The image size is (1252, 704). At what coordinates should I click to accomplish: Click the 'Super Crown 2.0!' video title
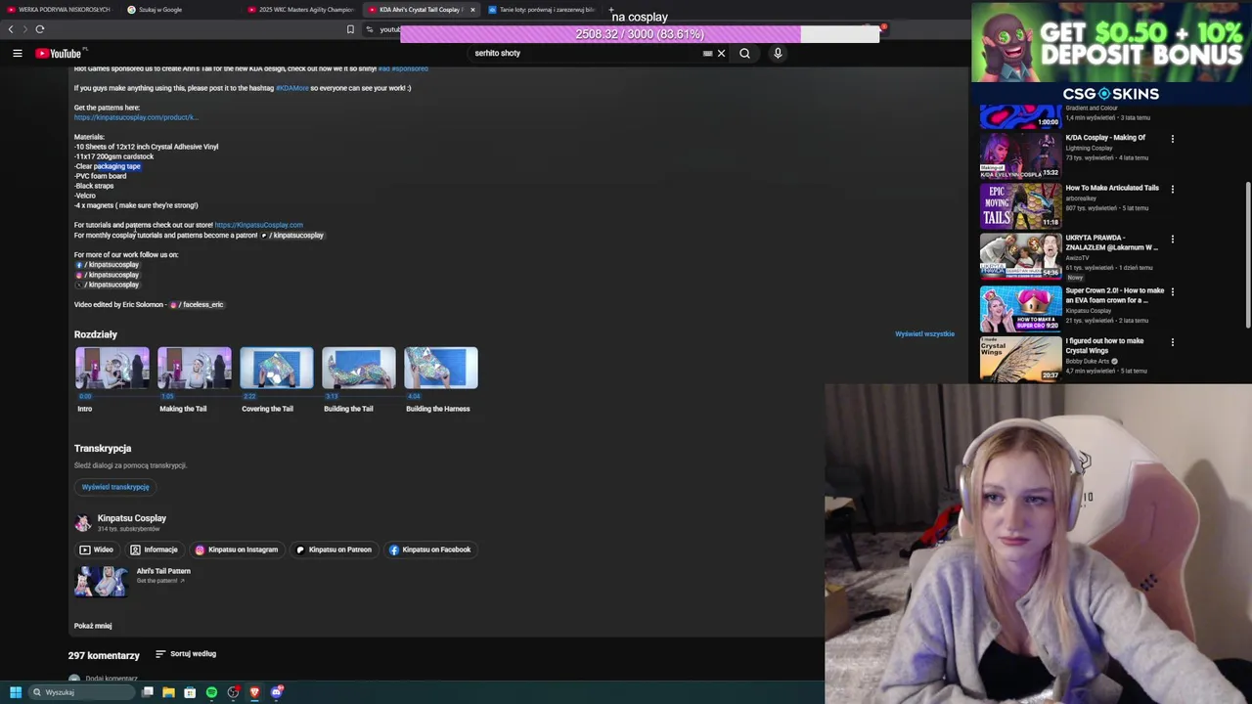(1115, 295)
